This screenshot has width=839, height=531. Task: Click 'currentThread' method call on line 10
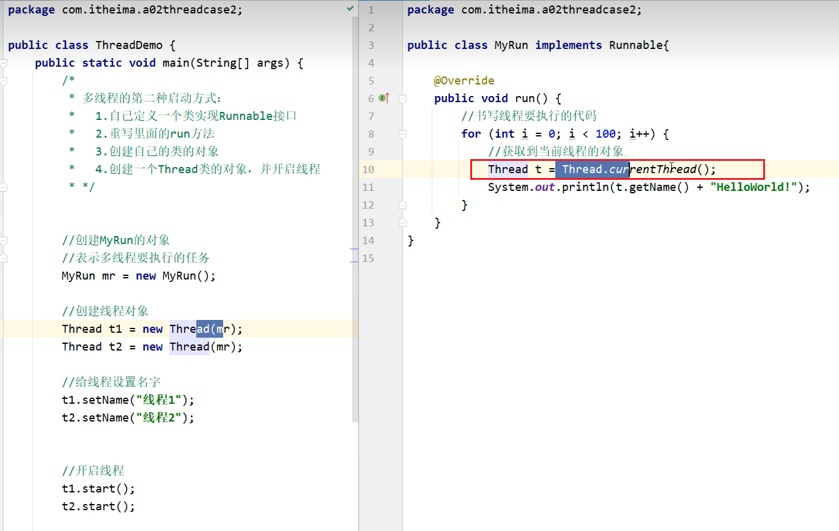pos(653,169)
